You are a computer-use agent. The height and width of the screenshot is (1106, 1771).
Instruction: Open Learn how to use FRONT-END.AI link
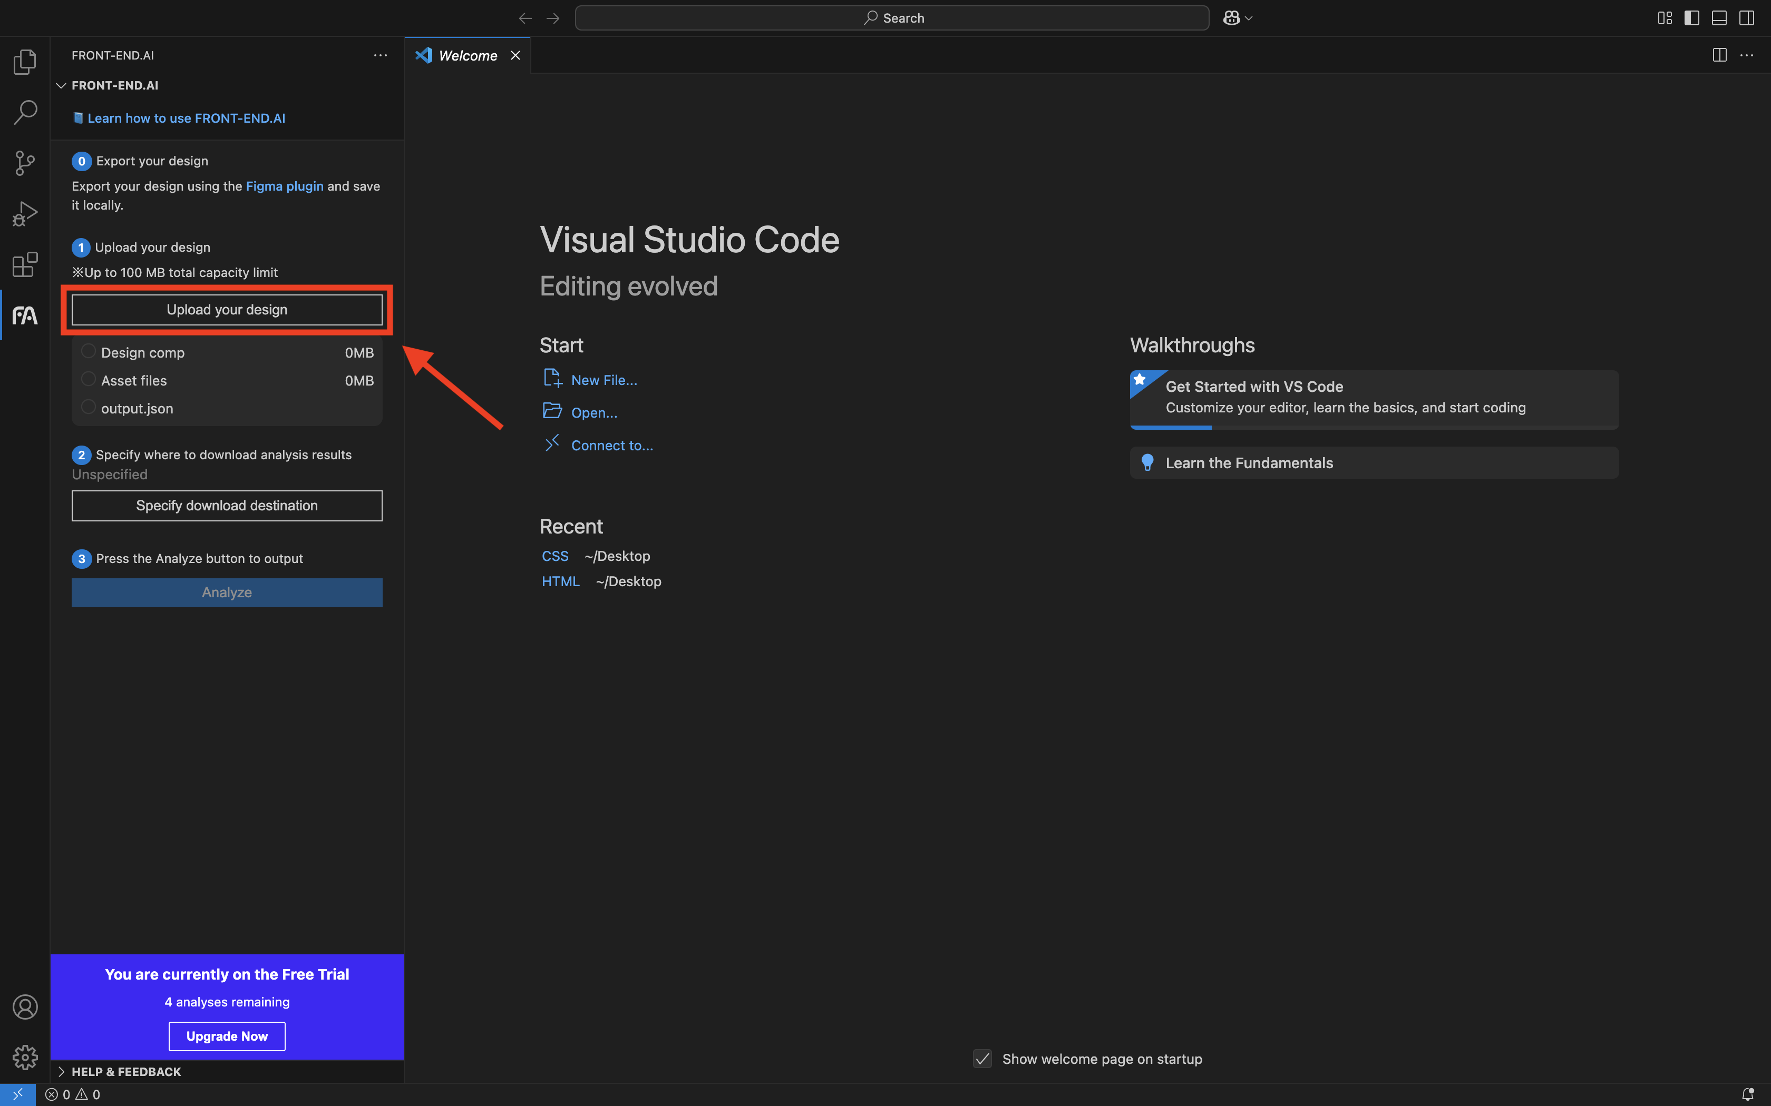[186, 118]
